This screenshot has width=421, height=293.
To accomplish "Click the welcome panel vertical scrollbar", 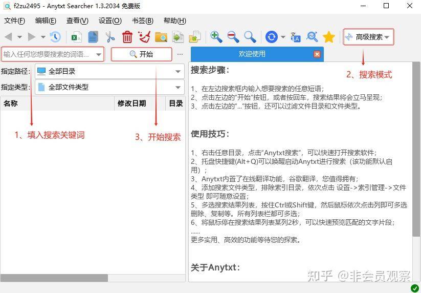I will [416, 149].
